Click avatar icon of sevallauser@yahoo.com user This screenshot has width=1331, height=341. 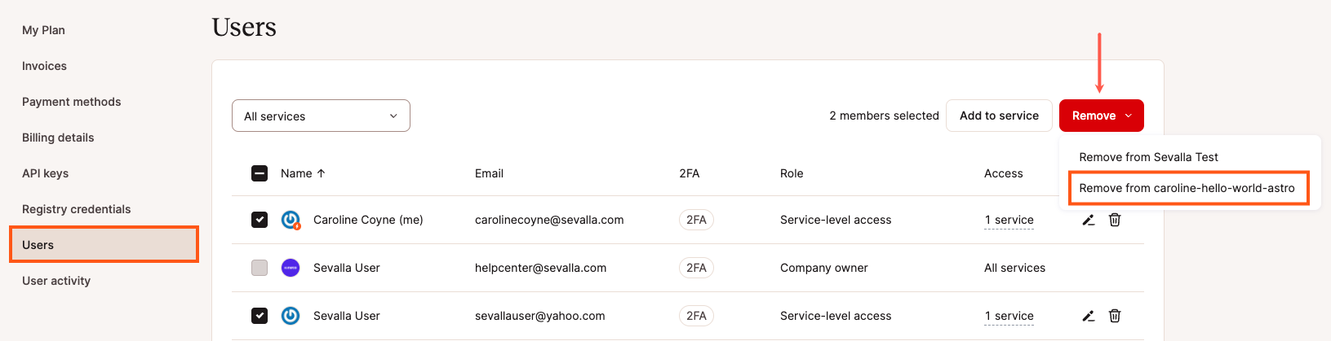click(x=291, y=316)
